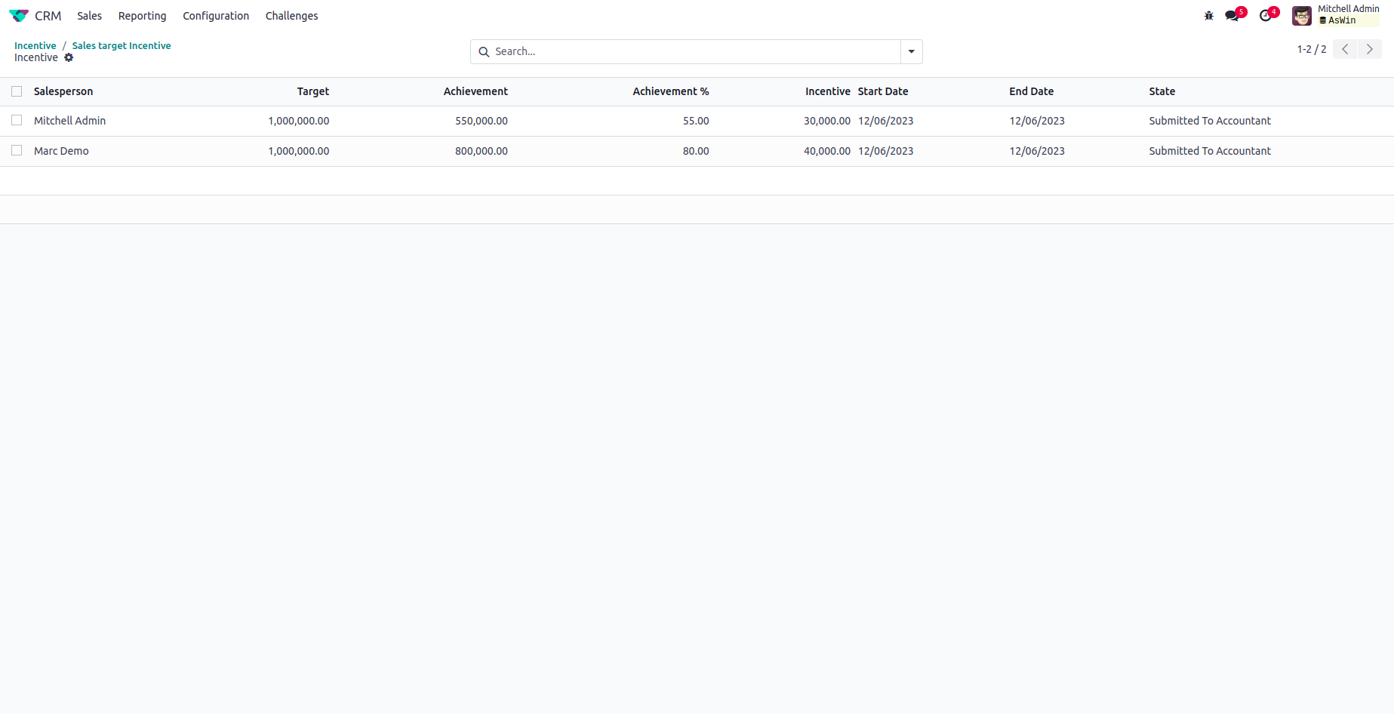Click achievement value 800,000.00
Screen dimensions: 1394x714
point(482,151)
